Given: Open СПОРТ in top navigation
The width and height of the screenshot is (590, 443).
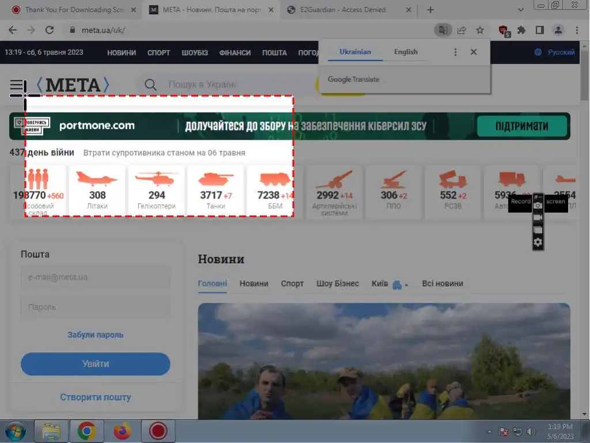Looking at the screenshot, I should (x=159, y=52).
